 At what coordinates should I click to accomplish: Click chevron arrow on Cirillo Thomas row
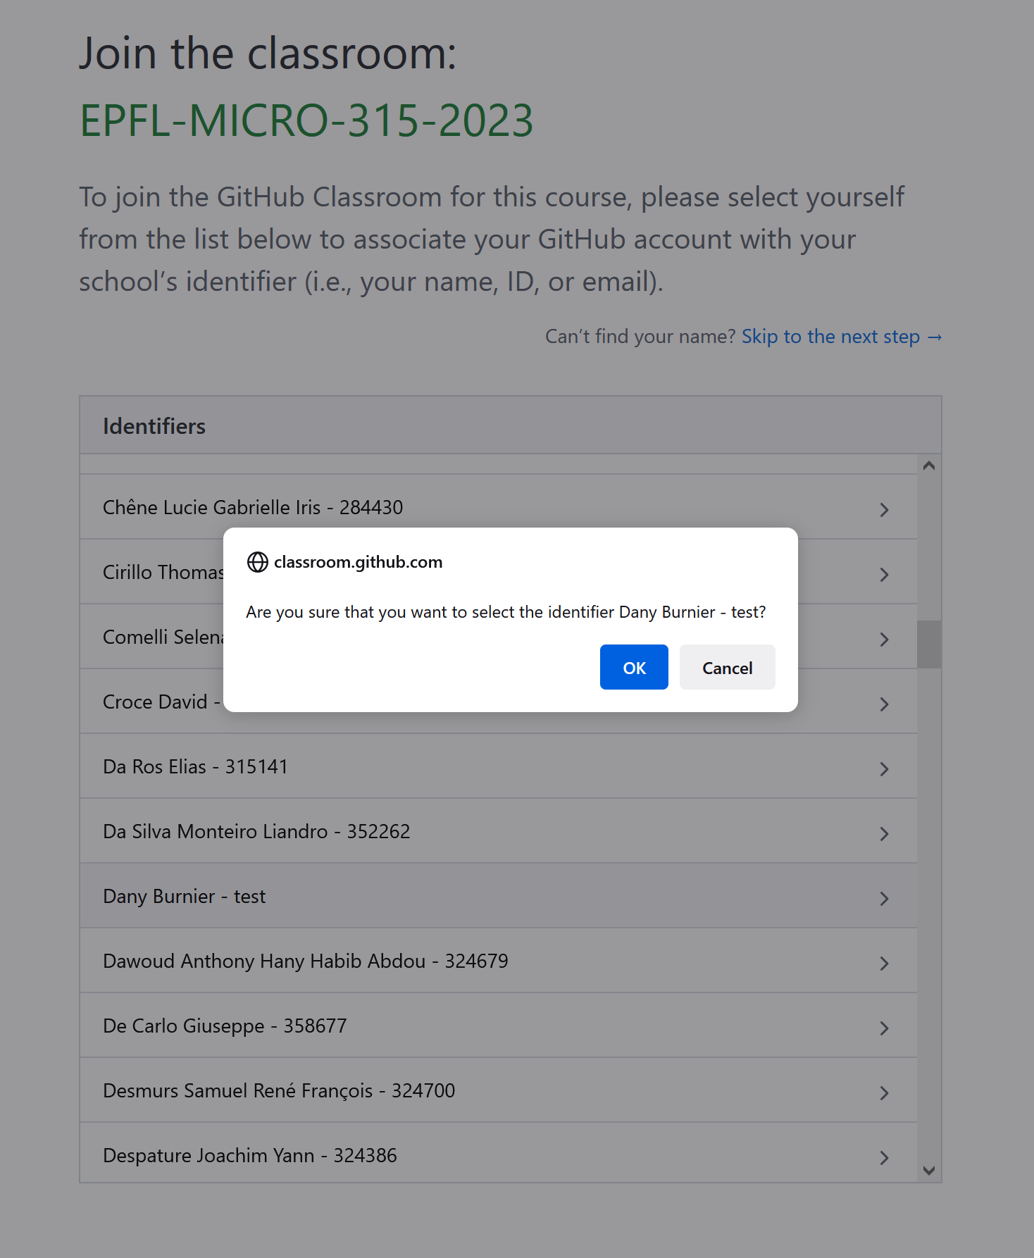pos(884,574)
